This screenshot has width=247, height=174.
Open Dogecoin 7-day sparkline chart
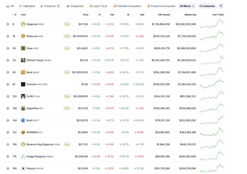point(212,24)
